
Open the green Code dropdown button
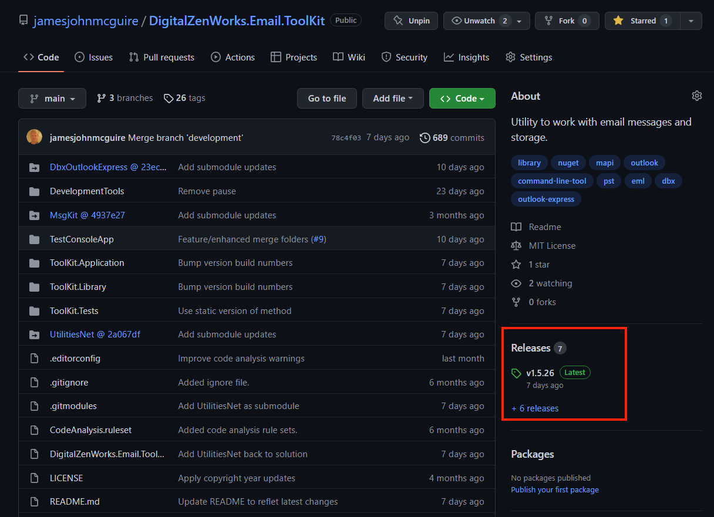462,99
